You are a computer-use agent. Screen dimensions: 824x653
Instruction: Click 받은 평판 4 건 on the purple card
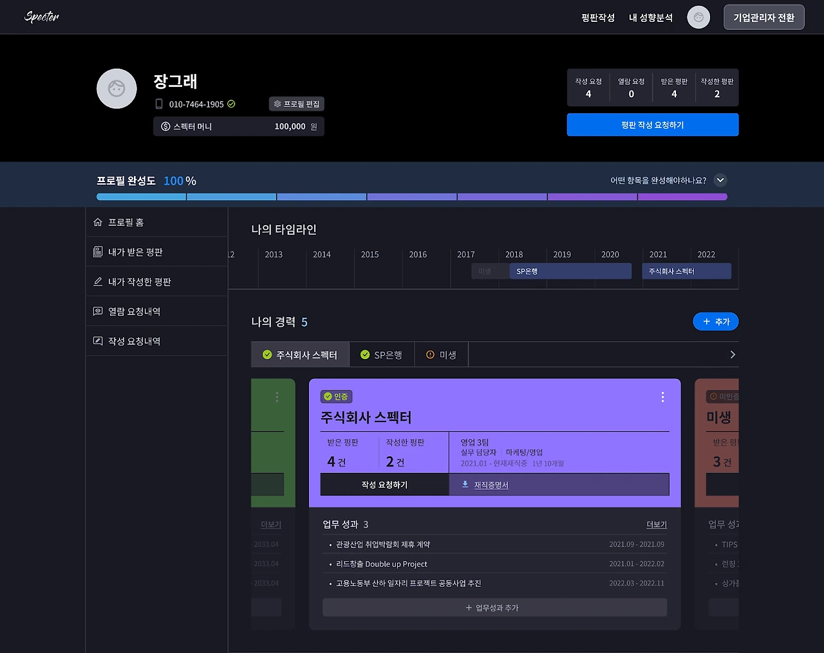[x=349, y=453]
